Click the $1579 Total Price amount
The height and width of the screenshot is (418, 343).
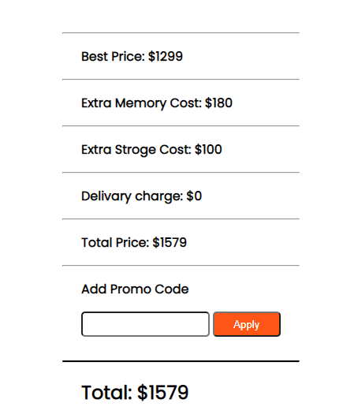point(170,243)
